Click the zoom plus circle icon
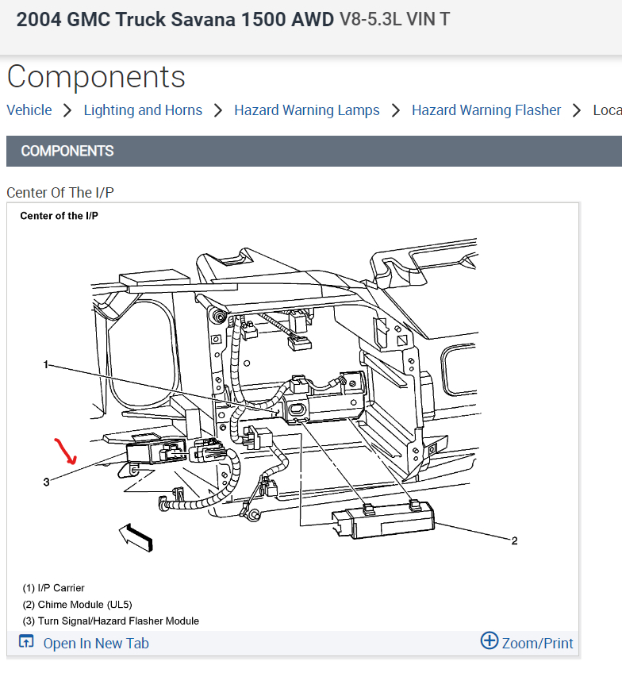The image size is (622, 692). tap(490, 640)
